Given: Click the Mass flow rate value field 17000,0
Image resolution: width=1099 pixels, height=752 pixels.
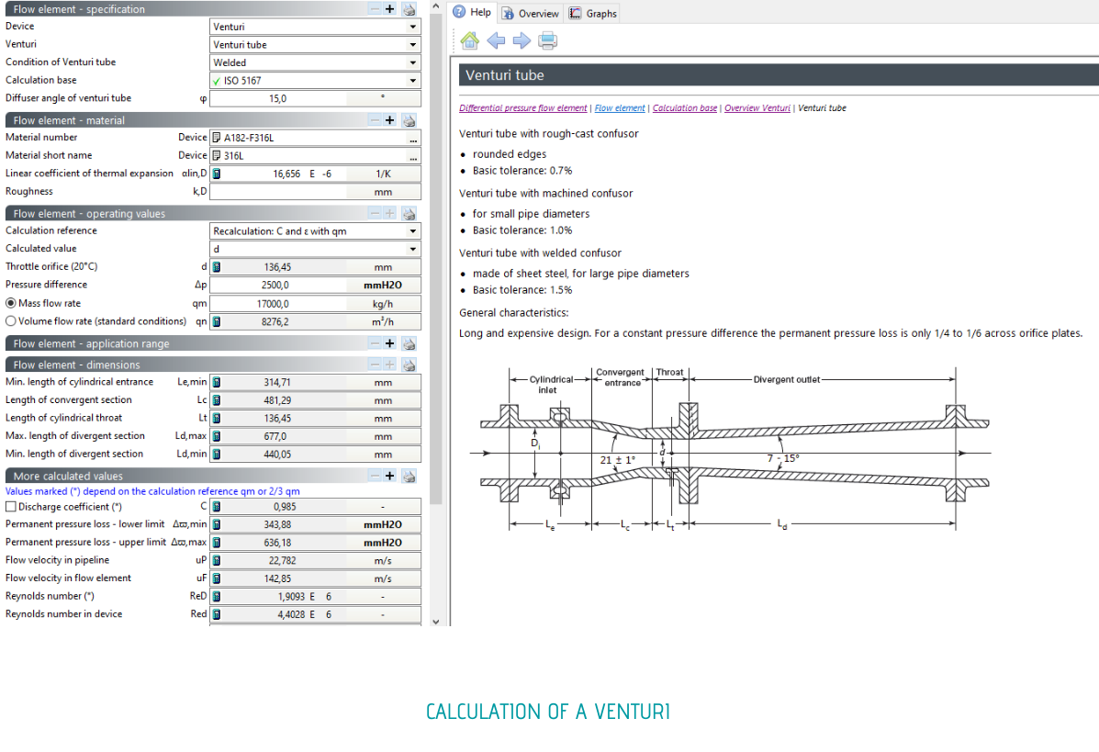Looking at the screenshot, I should (x=278, y=304).
